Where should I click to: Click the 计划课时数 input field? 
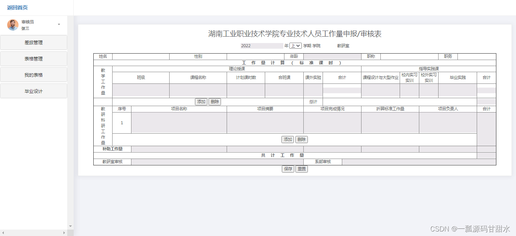coord(246,91)
